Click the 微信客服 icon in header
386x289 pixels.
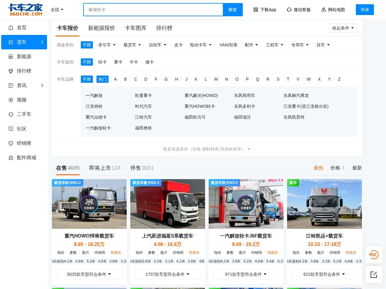pyautogui.click(x=289, y=10)
